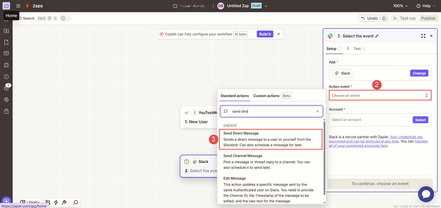The image size is (441, 208).
Task: Switch to the Custom actions tab
Action: tap(266, 96)
